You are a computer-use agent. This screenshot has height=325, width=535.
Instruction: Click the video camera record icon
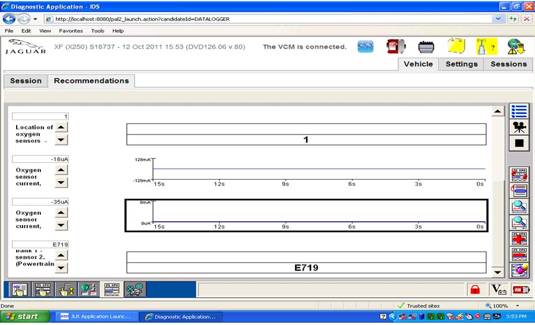coord(519,127)
